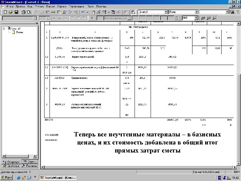The width and height of the screenshot is (241, 181).
Task: Click the pressed panel-view icon before the Смета1 box
Action: point(133,12)
